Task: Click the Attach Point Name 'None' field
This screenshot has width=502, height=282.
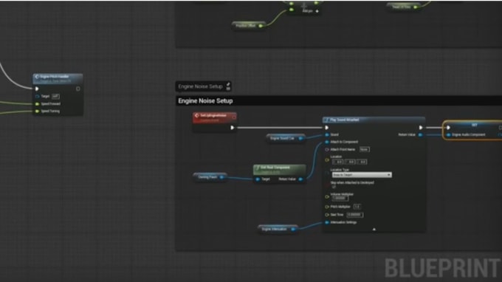Action: 365,149
